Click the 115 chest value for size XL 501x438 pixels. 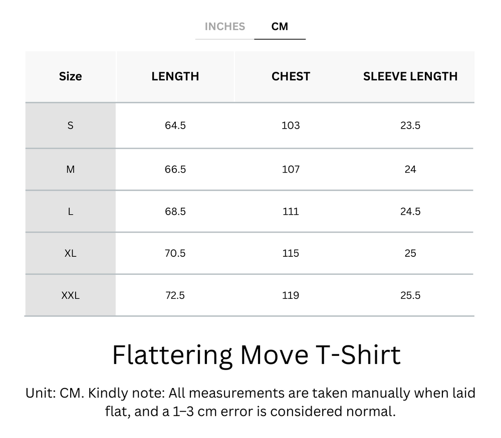pyautogui.click(x=291, y=253)
